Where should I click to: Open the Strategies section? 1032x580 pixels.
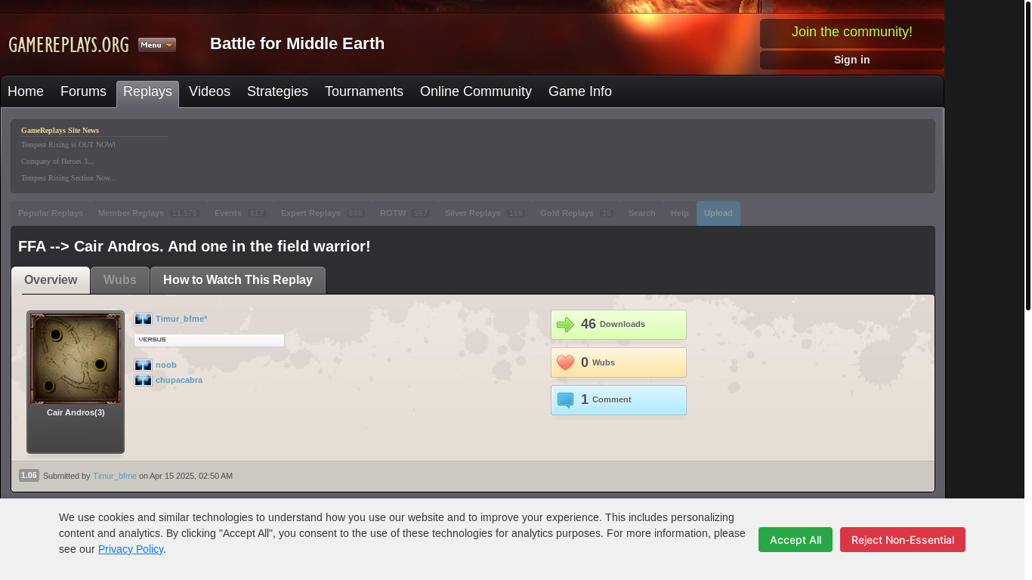coord(277,92)
